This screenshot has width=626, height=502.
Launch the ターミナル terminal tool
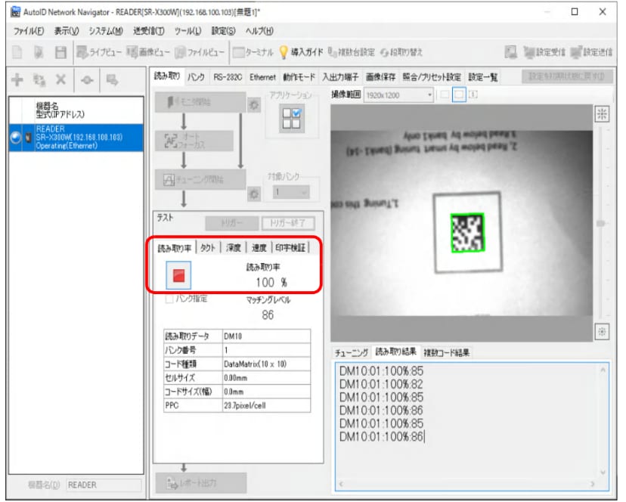[x=253, y=52]
